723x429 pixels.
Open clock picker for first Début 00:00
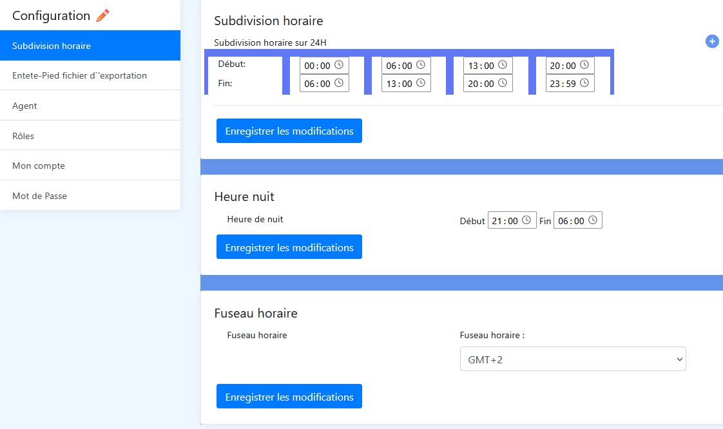coord(339,65)
